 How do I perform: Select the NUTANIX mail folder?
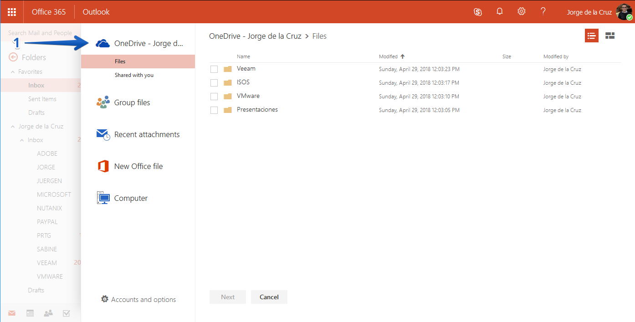tap(49, 208)
